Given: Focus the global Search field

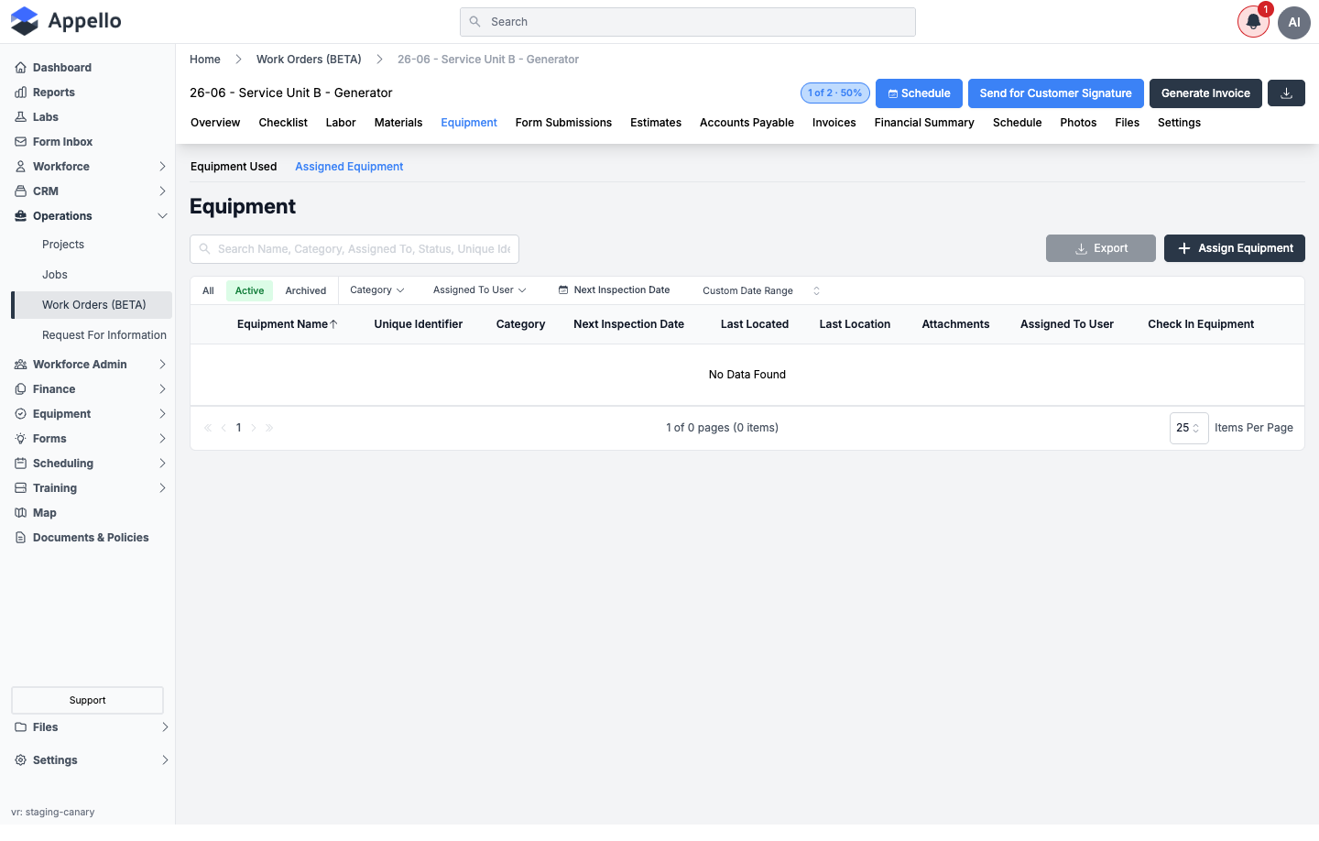Looking at the screenshot, I should pyautogui.click(x=688, y=22).
